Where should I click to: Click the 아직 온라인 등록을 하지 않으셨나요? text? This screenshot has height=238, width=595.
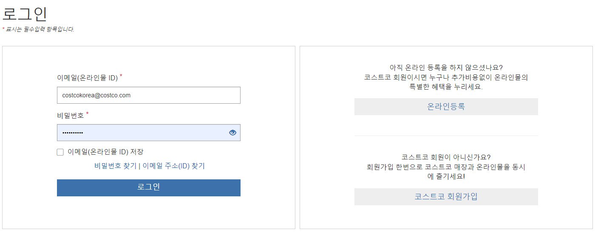click(446, 68)
